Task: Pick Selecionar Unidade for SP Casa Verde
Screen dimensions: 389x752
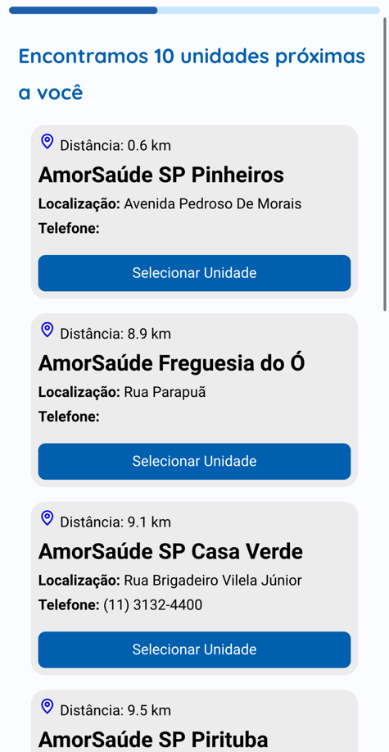Action: (x=195, y=649)
